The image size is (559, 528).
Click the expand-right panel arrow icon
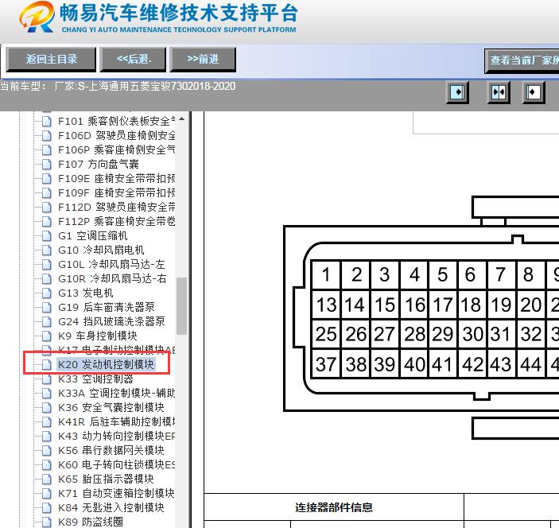tap(457, 92)
